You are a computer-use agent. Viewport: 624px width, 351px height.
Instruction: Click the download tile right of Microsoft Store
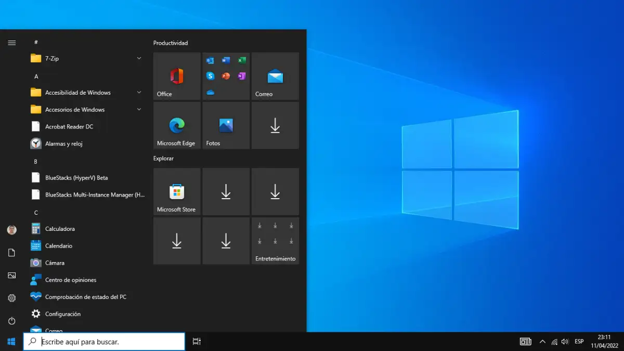pyautogui.click(x=226, y=191)
